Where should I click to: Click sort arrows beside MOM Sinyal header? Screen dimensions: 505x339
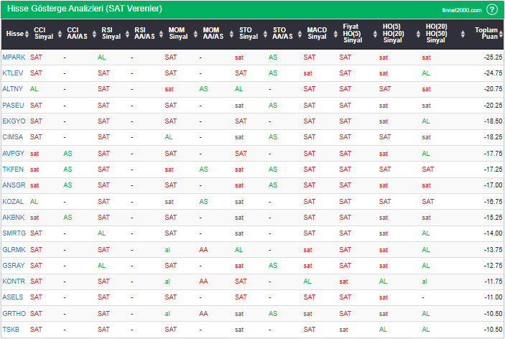pos(193,34)
